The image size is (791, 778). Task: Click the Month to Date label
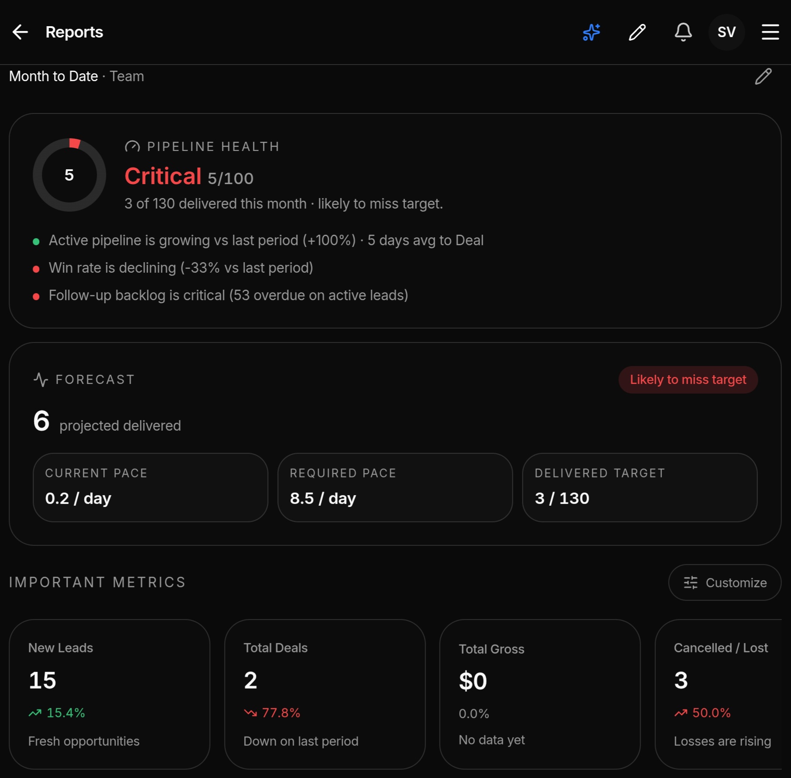click(54, 76)
